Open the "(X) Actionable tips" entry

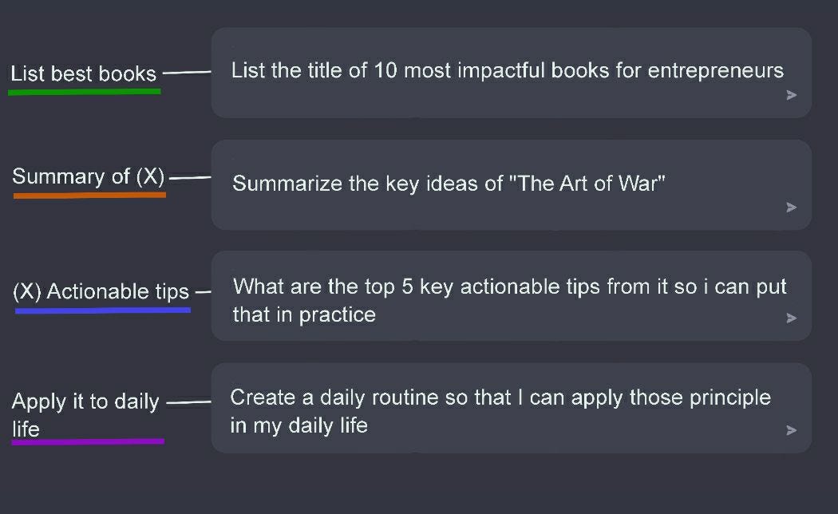click(100, 291)
